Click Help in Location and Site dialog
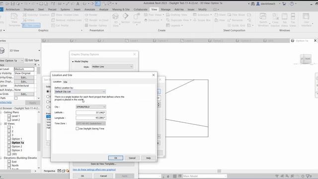 point(149,158)
